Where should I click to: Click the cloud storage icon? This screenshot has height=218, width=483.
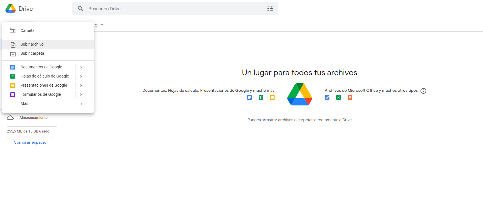click(x=10, y=118)
